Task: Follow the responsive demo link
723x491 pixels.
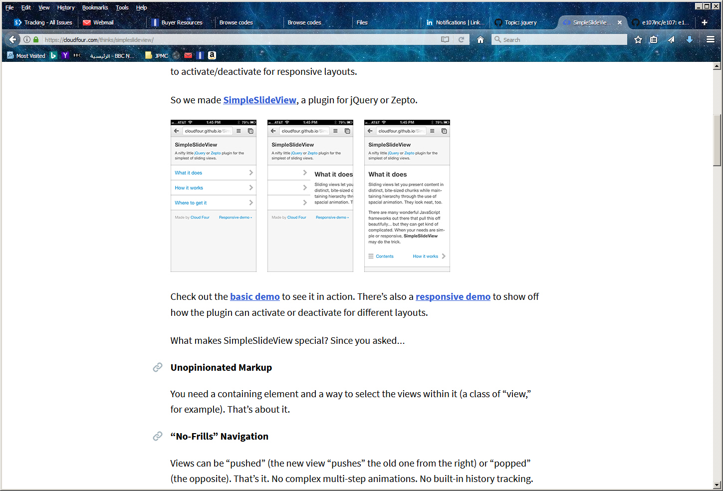Action: (453, 296)
